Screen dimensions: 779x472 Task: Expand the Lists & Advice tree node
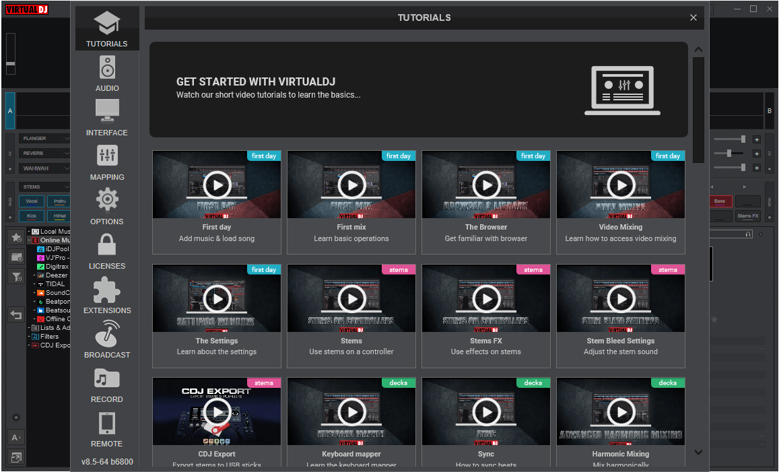29,328
